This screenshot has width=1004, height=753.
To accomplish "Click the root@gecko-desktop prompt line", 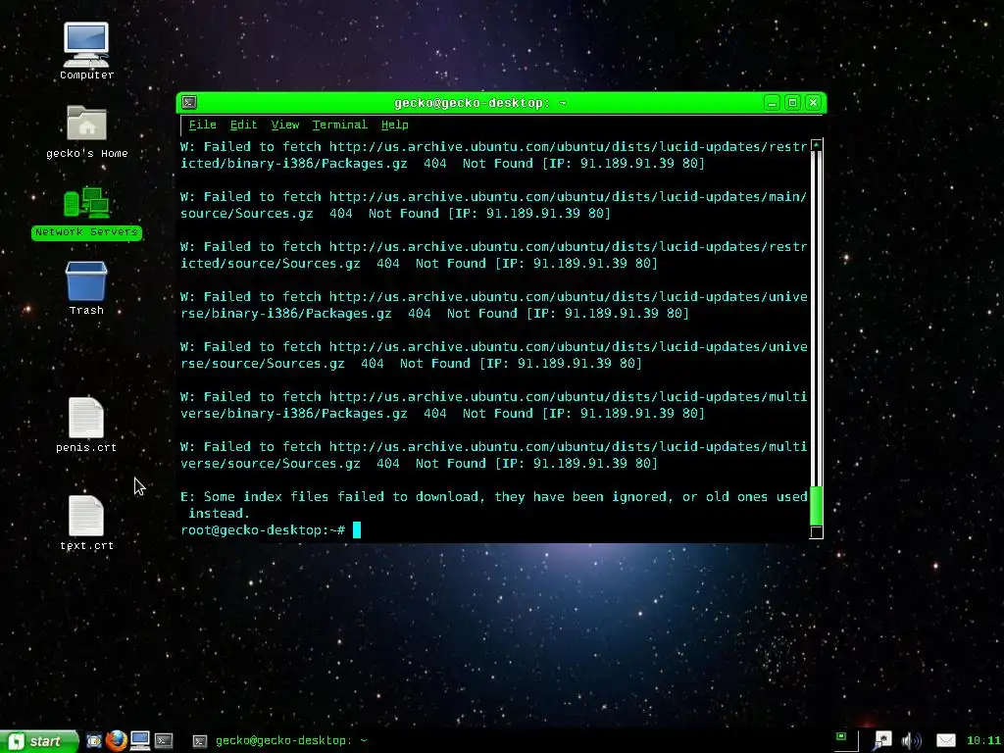I will coord(271,530).
